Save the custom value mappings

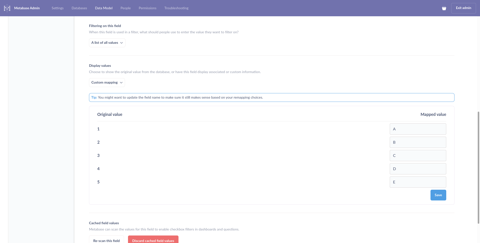click(x=438, y=195)
